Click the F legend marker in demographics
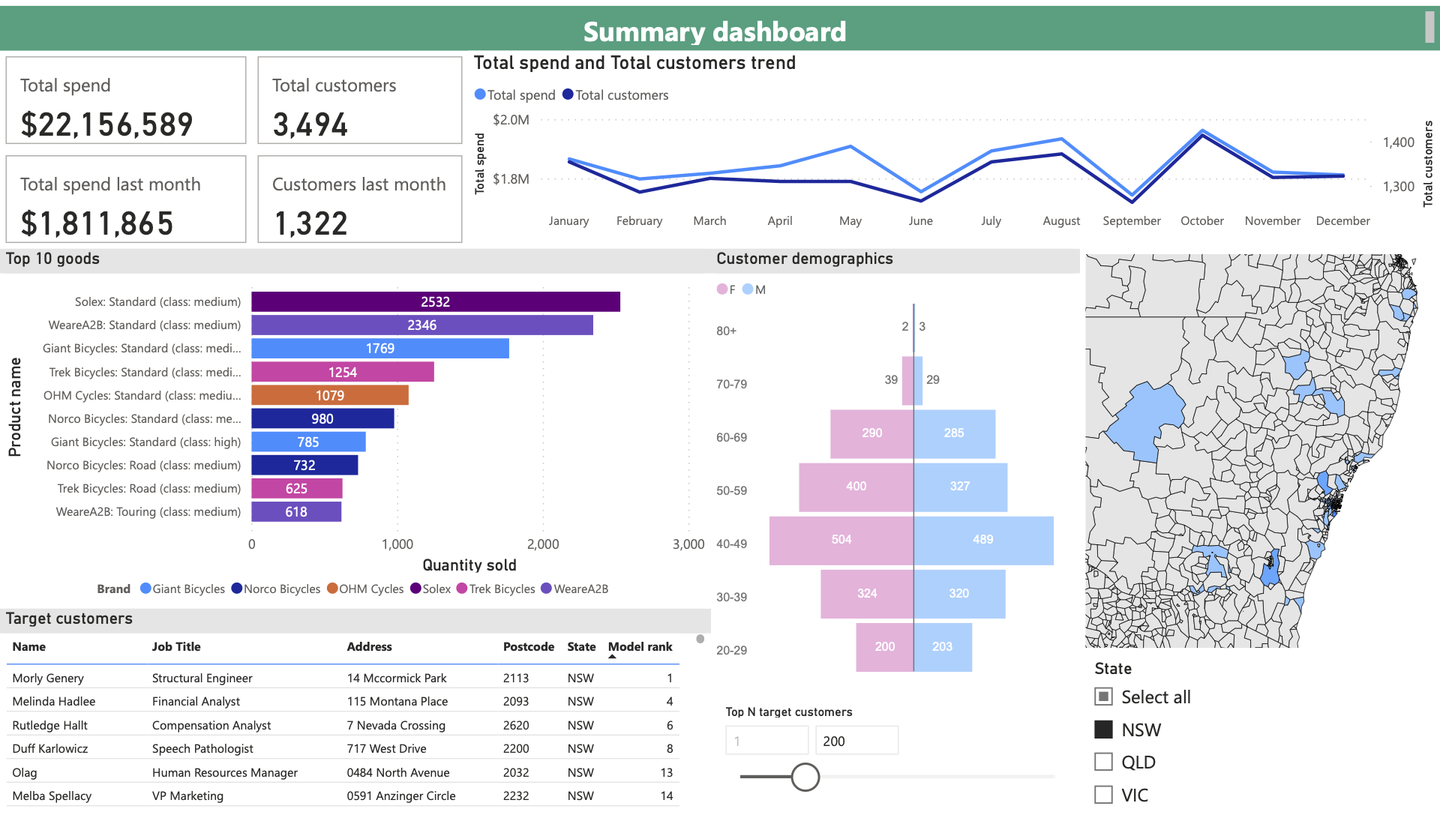Viewport: 1440px width, 821px height. (721, 289)
